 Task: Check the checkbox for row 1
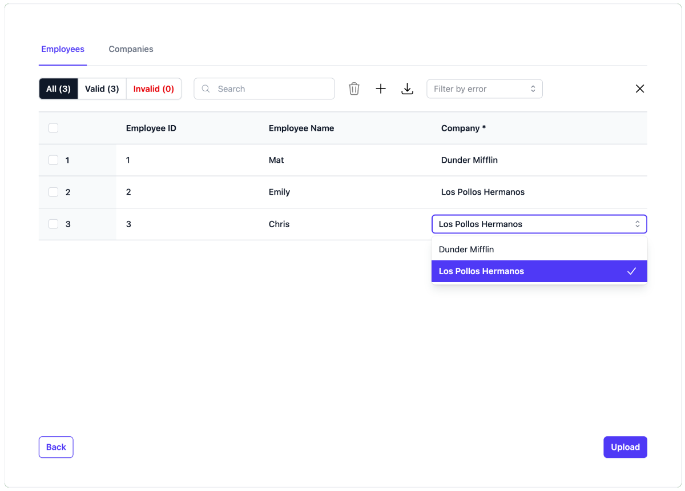pyautogui.click(x=53, y=160)
